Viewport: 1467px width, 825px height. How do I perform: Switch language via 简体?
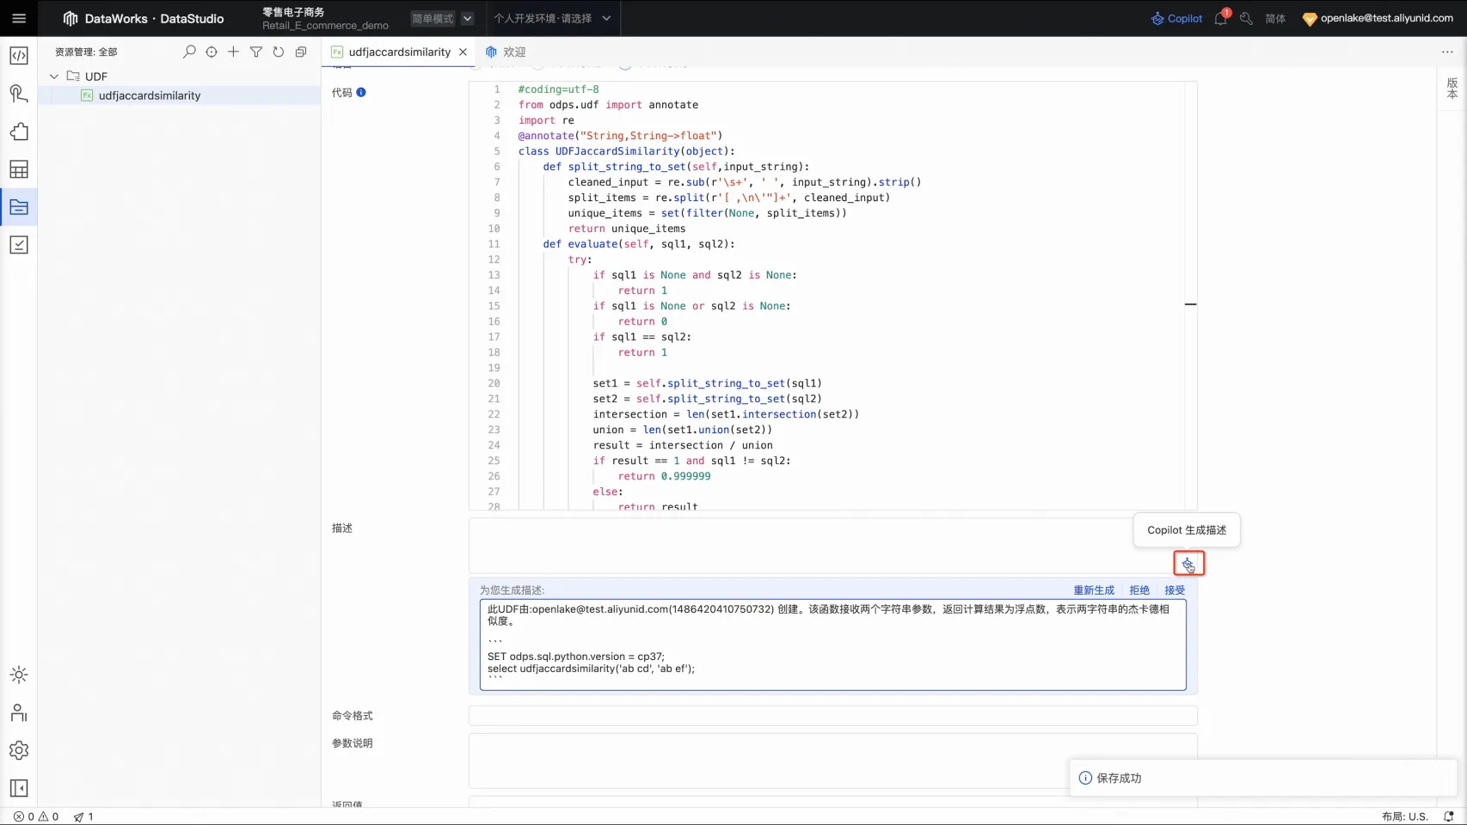[x=1275, y=18]
